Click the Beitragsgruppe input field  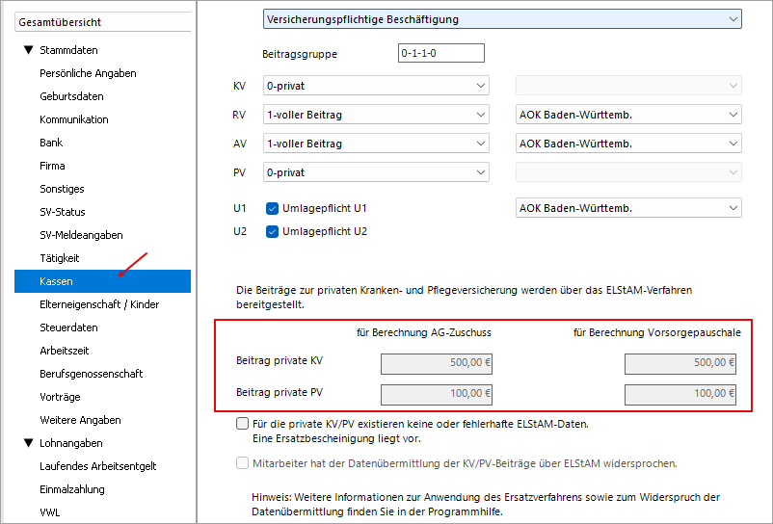pos(440,53)
